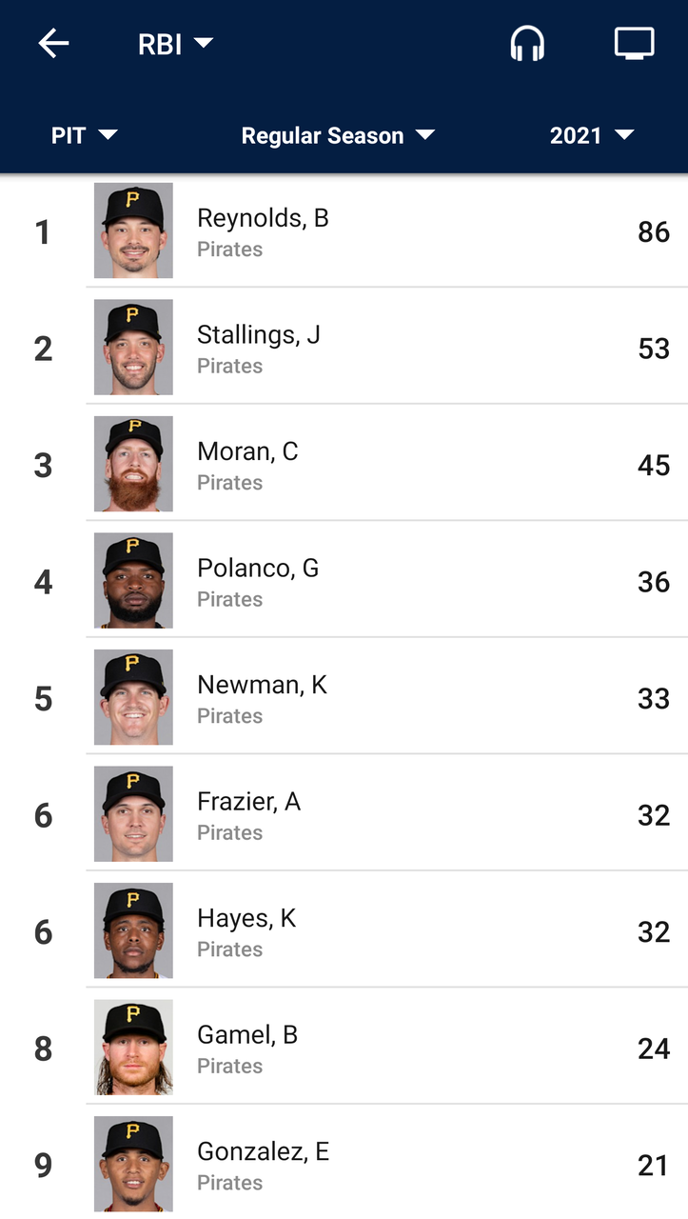Screen dimensions: 688x1219
Task: Select Gonzalez, E headshot thumbnail
Action: click(133, 1164)
